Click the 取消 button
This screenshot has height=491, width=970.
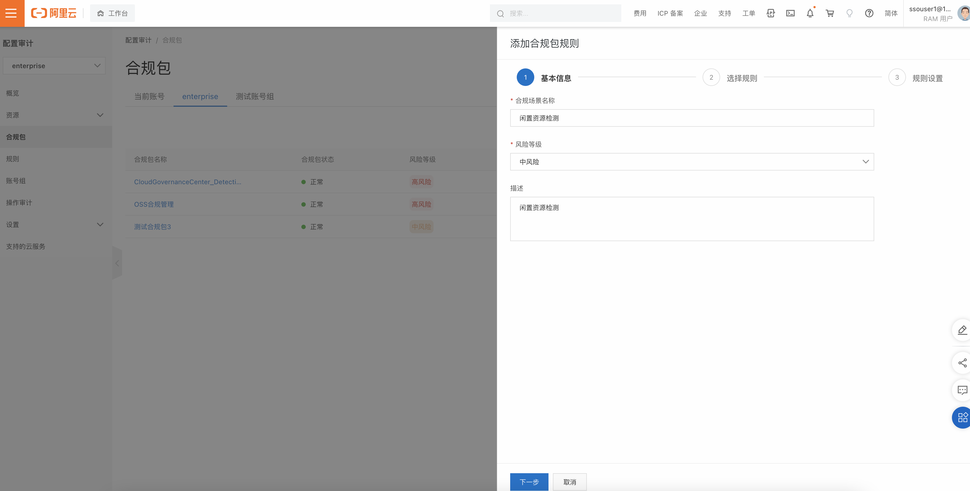(569, 482)
